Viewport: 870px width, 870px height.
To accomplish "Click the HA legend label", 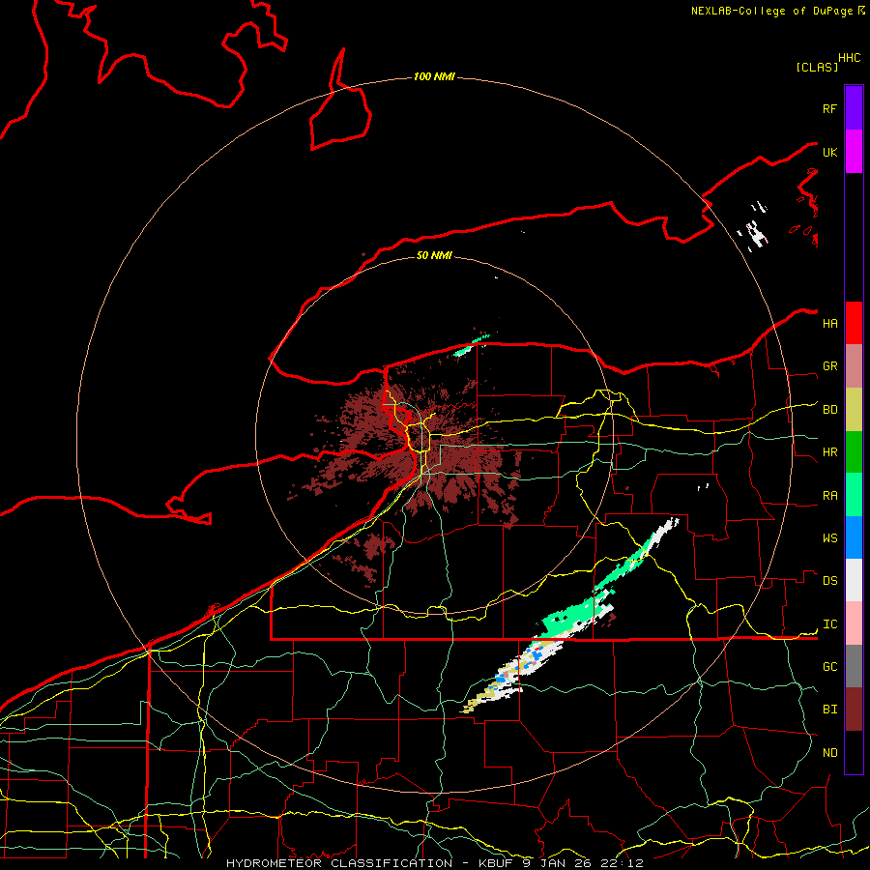I will click(x=829, y=323).
